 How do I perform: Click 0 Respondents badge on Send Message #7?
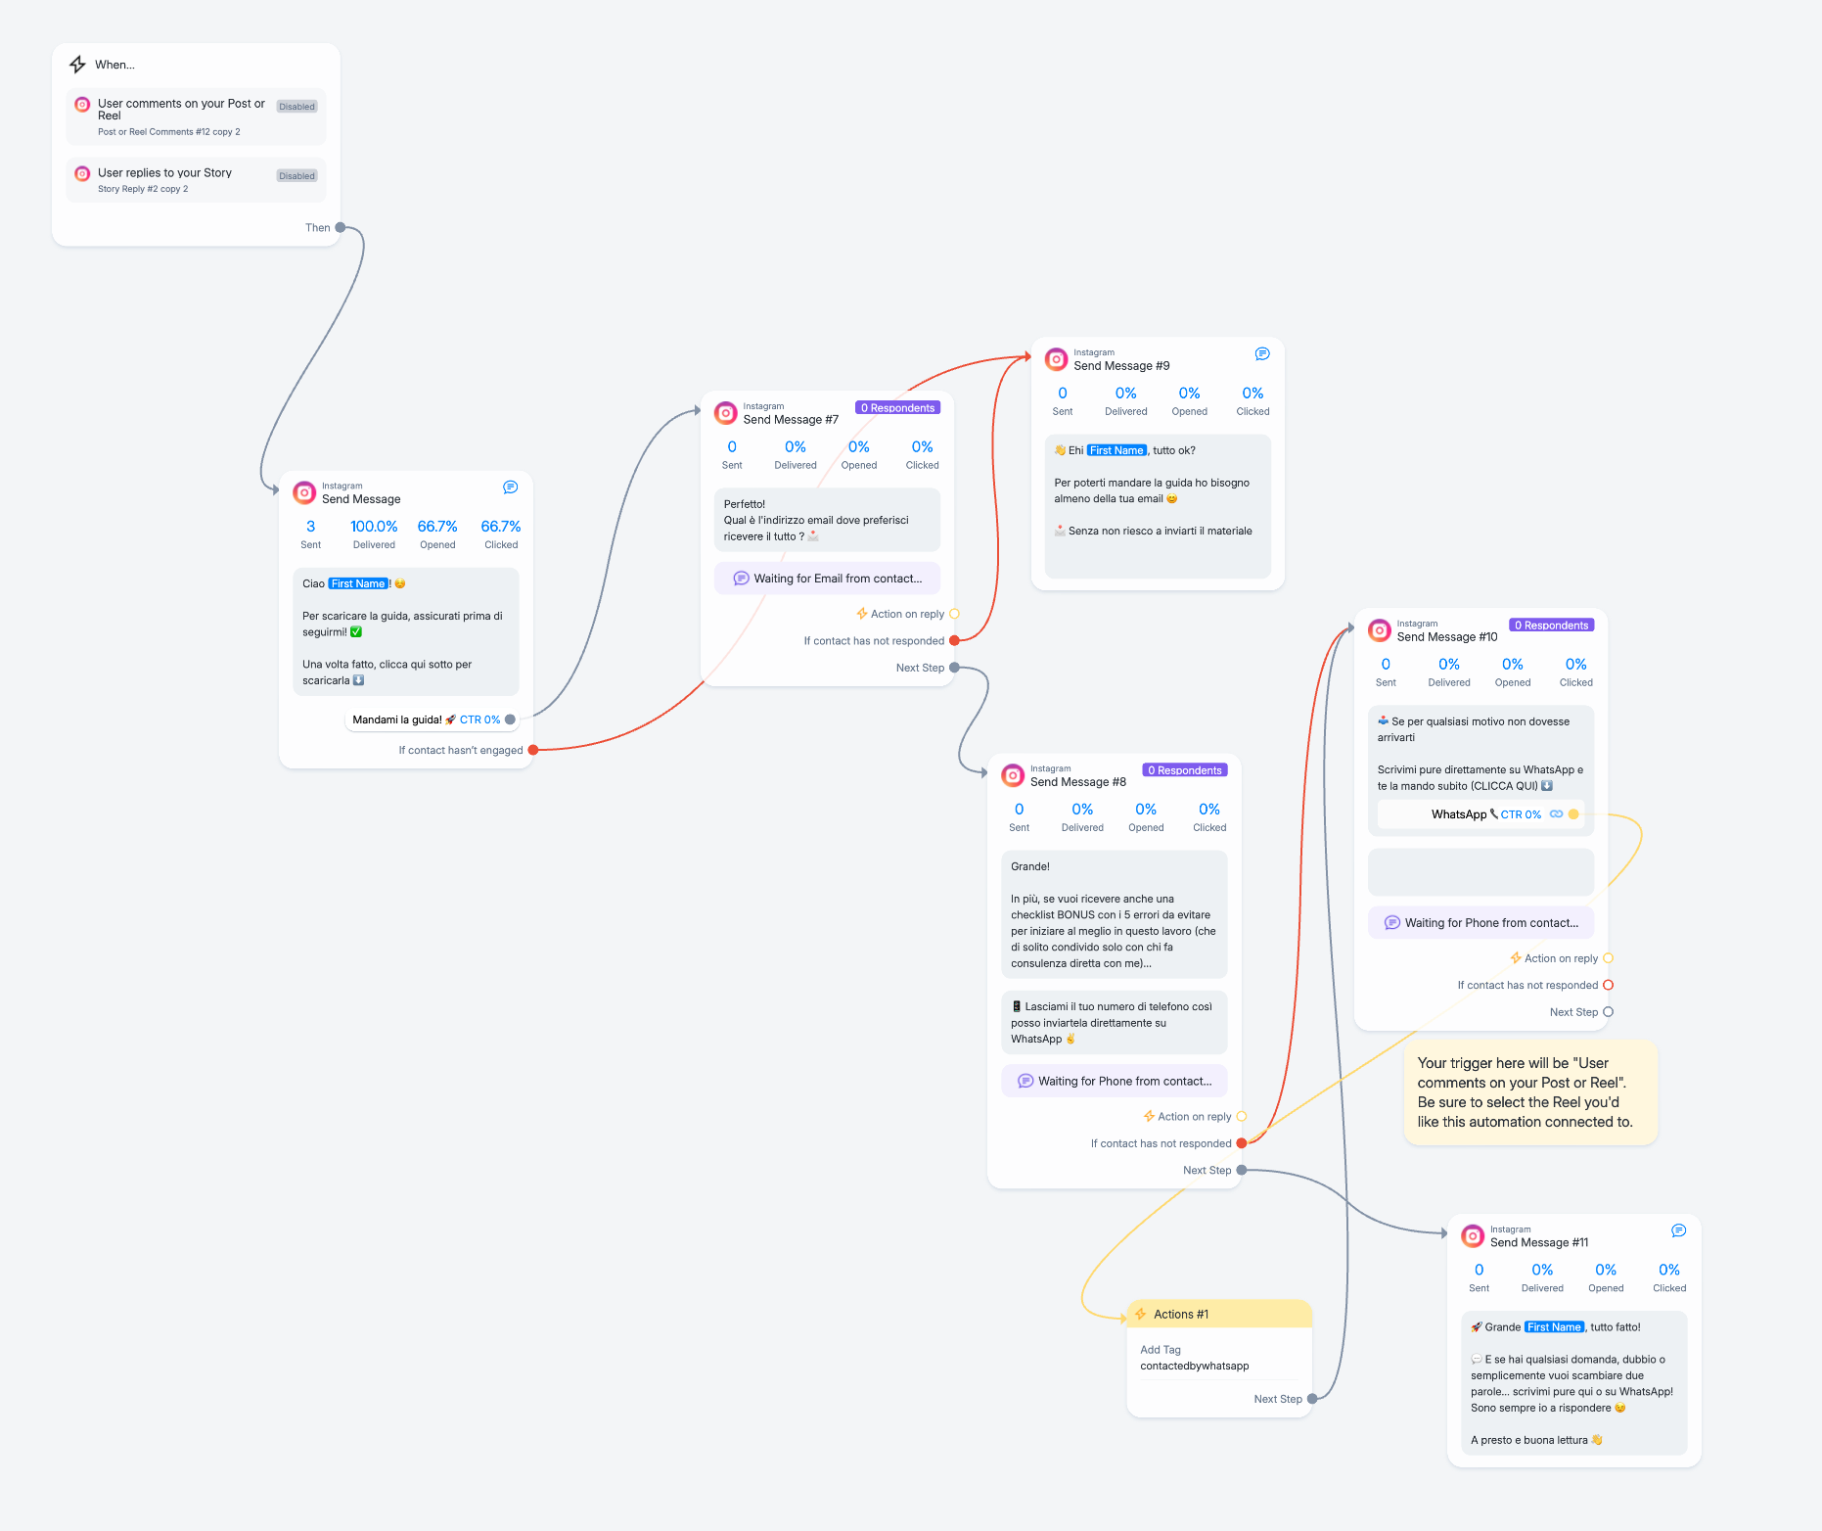(897, 408)
